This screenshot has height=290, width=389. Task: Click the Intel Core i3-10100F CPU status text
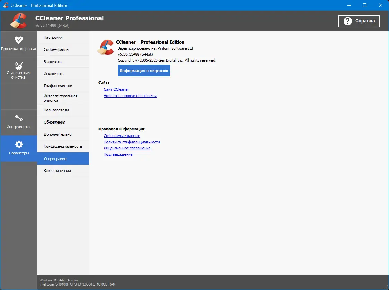[77, 284]
